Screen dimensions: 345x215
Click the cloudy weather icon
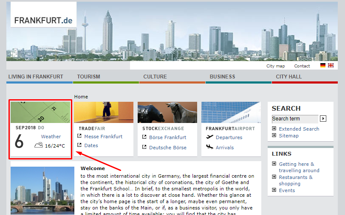[x=39, y=145]
